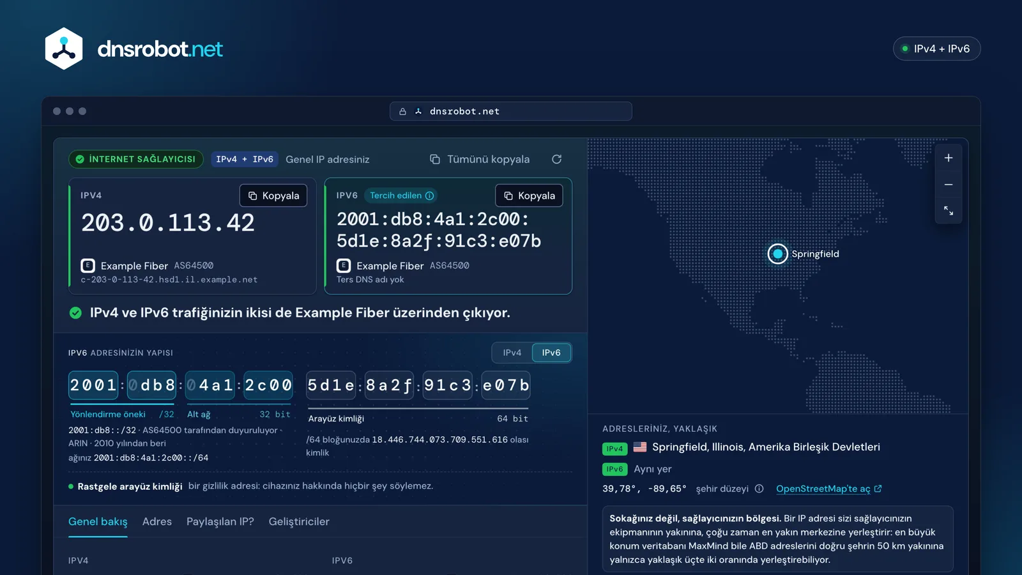Select IPv6 in the structure toggle

pyautogui.click(x=551, y=353)
